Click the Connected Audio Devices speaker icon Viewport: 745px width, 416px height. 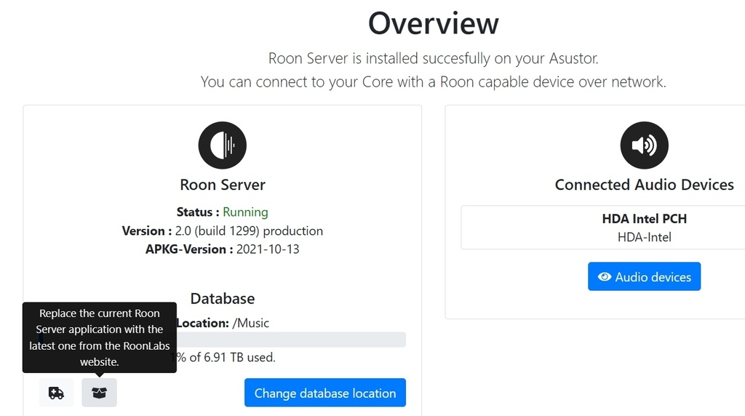[644, 145]
